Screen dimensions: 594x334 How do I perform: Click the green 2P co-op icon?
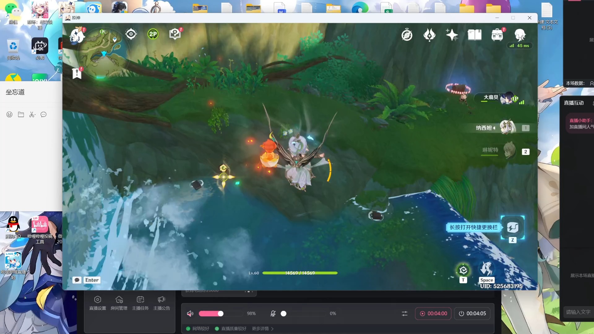coord(153,34)
